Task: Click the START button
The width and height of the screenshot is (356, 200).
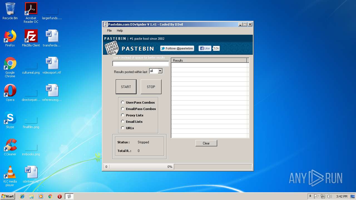Action: 126,87
